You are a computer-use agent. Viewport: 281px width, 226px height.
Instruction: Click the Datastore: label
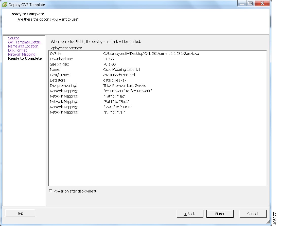[x=58, y=80]
